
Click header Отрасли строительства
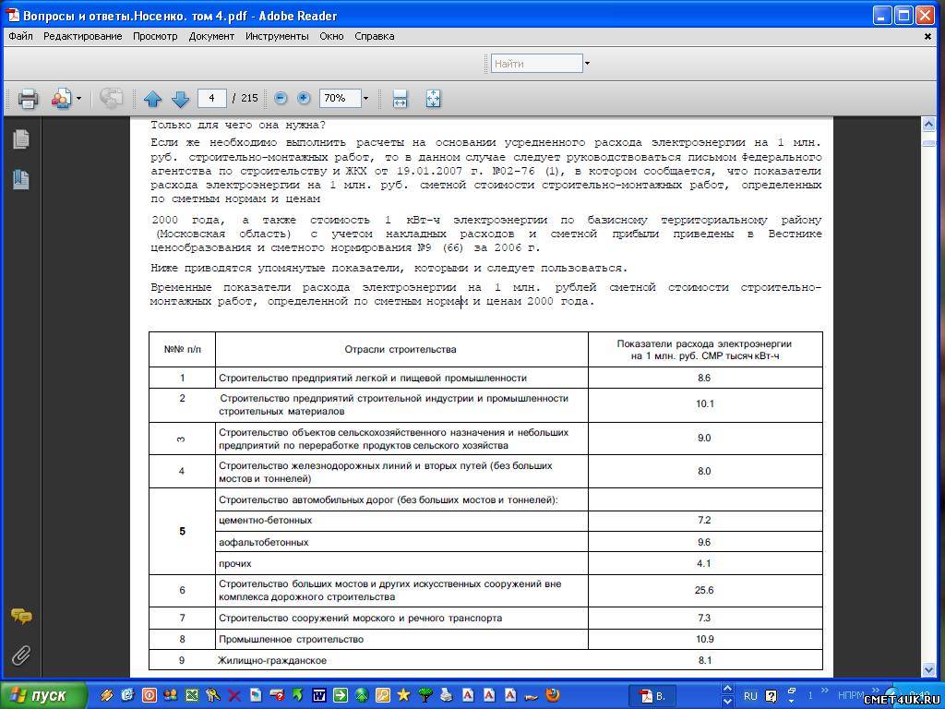(x=401, y=350)
